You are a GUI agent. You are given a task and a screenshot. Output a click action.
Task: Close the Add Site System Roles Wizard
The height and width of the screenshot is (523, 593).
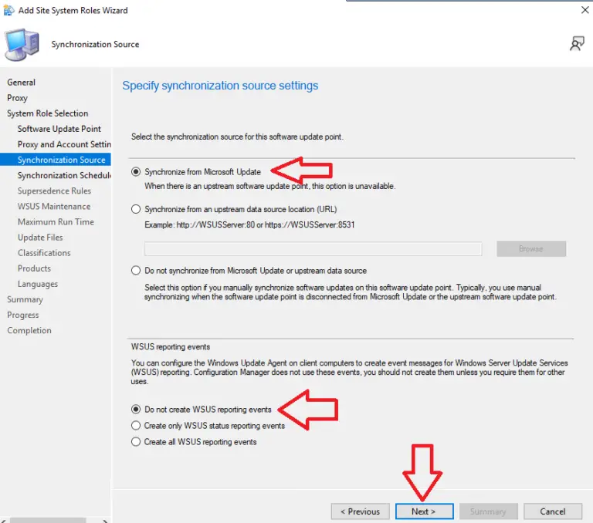pyautogui.click(x=585, y=11)
